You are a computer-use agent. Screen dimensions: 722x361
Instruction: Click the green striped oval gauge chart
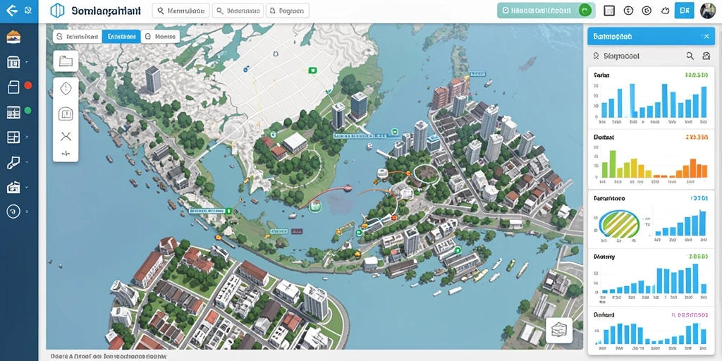(x=619, y=224)
